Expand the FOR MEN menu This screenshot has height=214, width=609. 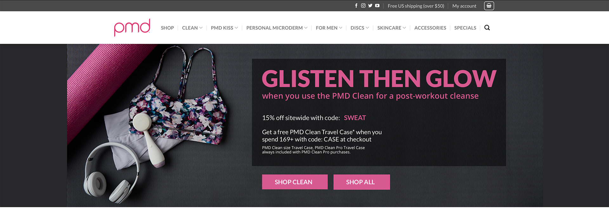tap(329, 28)
